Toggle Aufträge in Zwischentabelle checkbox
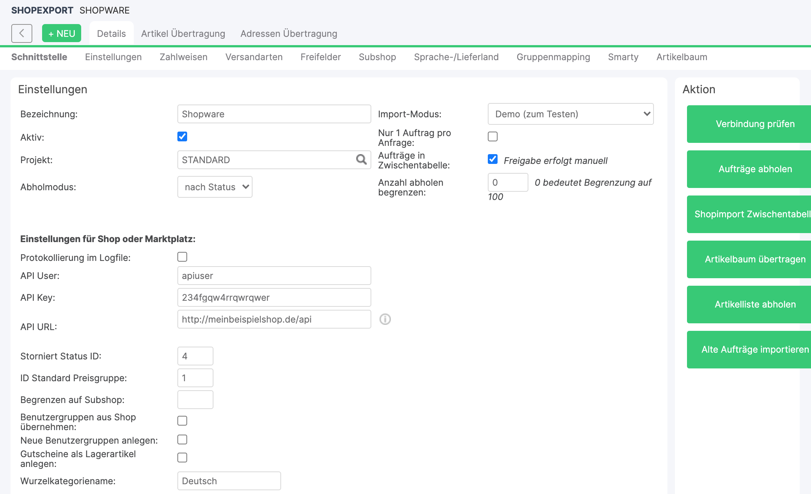Image resolution: width=811 pixels, height=494 pixels. (x=492, y=159)
